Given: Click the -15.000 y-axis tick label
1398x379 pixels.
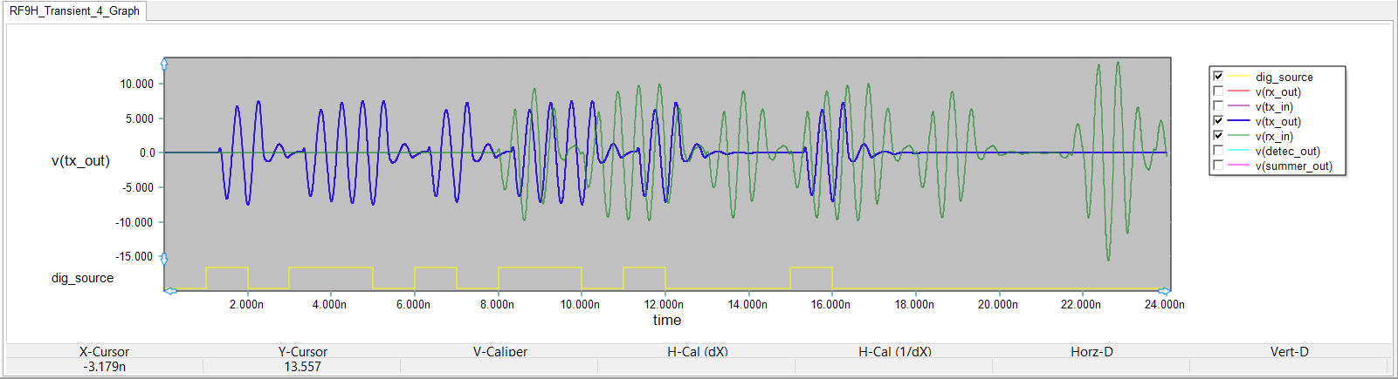Looking at the screenshot, I should click(x=134, y=256).
